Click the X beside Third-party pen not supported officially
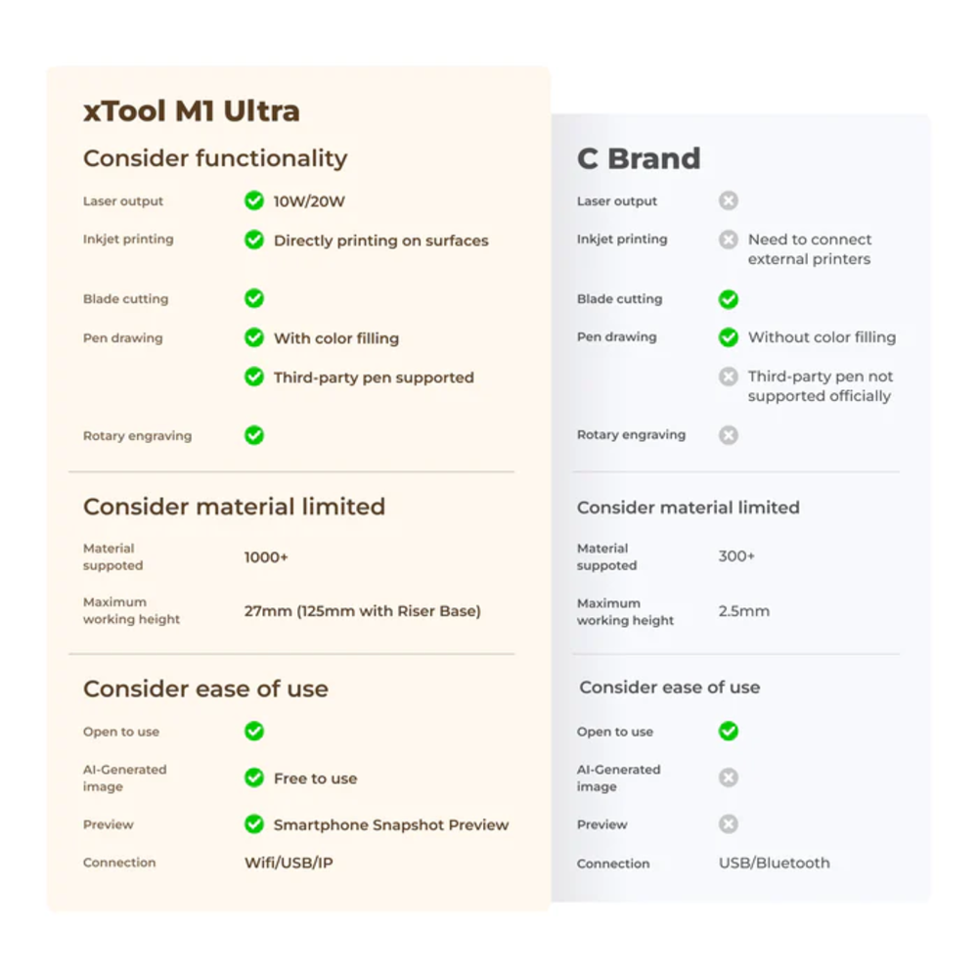978x978 pixels. (729, 377)
